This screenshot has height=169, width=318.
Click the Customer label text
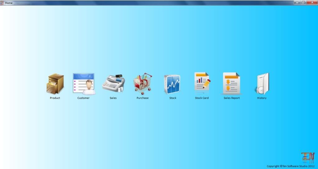tap(83, 98)
